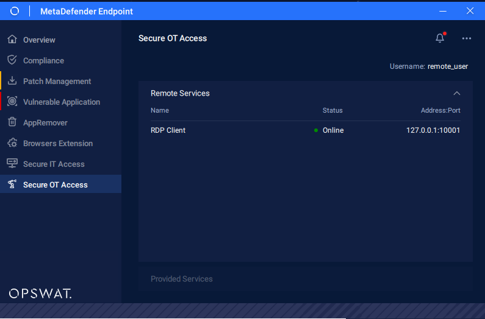
Task: Click the Patch Management download icon
Action: (12, 80)
